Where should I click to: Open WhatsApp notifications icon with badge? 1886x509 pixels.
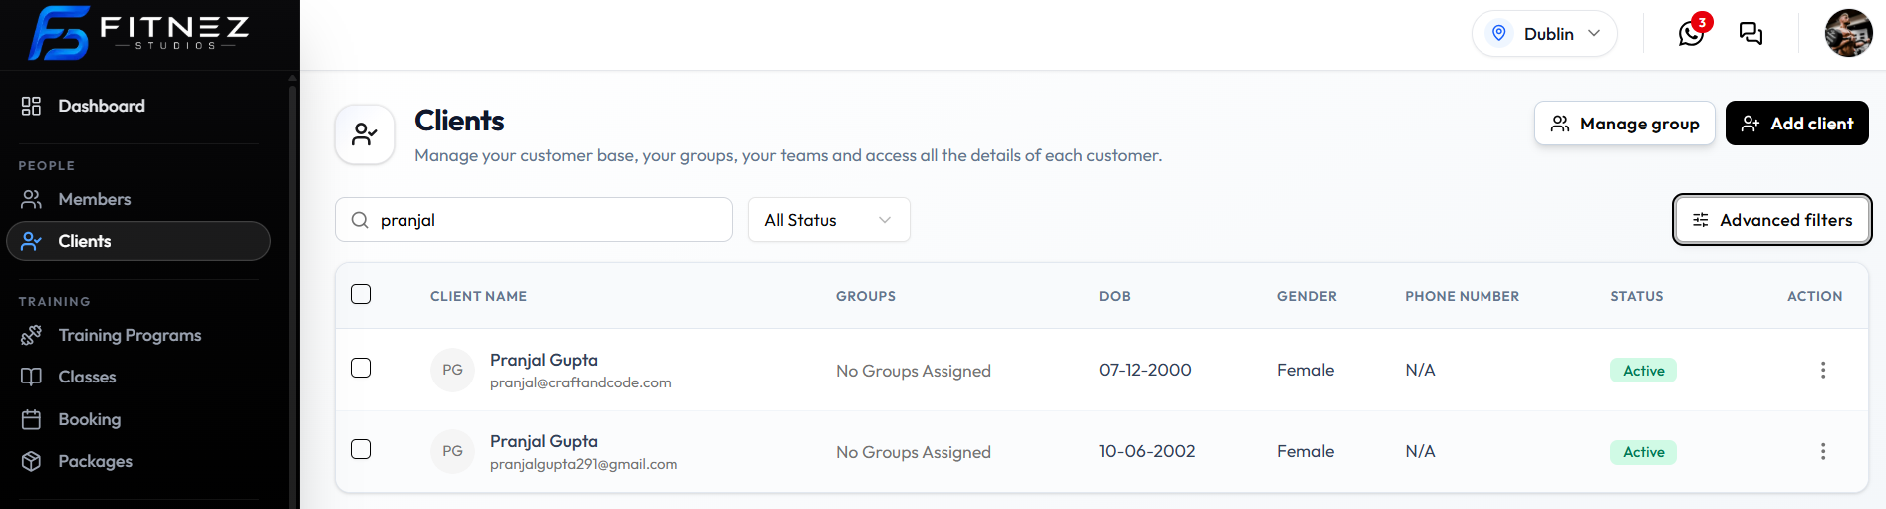pyautogui.click(x=1693, y=32)
